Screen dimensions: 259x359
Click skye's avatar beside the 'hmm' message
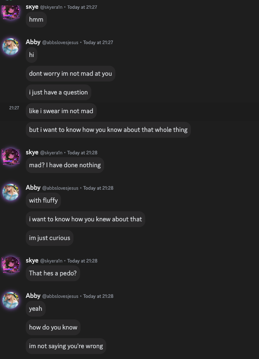[x=11, y=12]
